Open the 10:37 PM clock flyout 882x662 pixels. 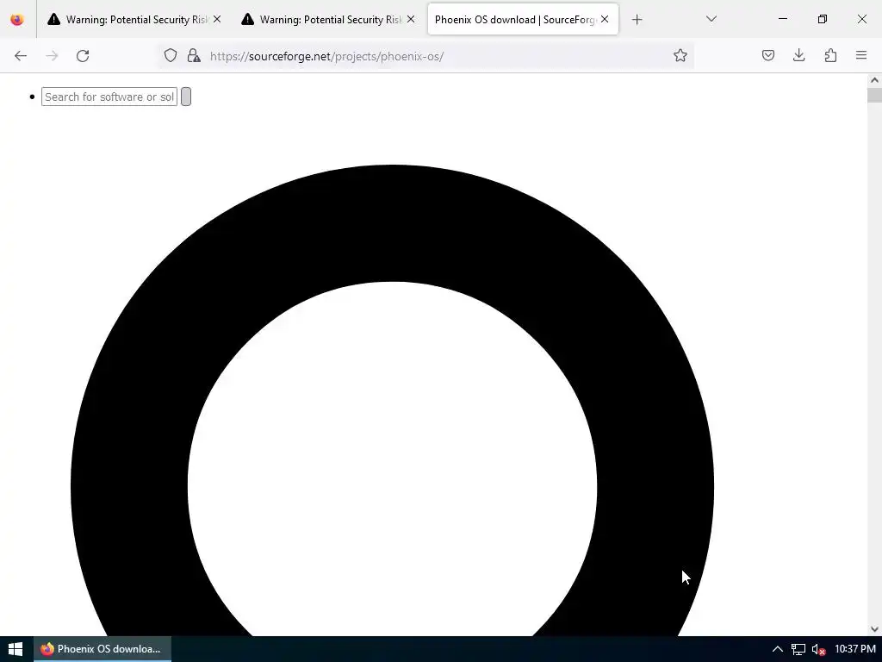[855, 649]
